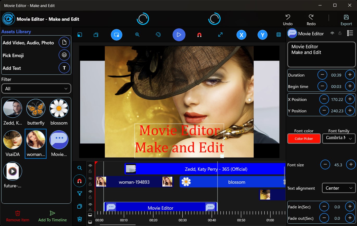Open the Font family dropdown showing Cambria
357x226 pixels.
(339, 138)
